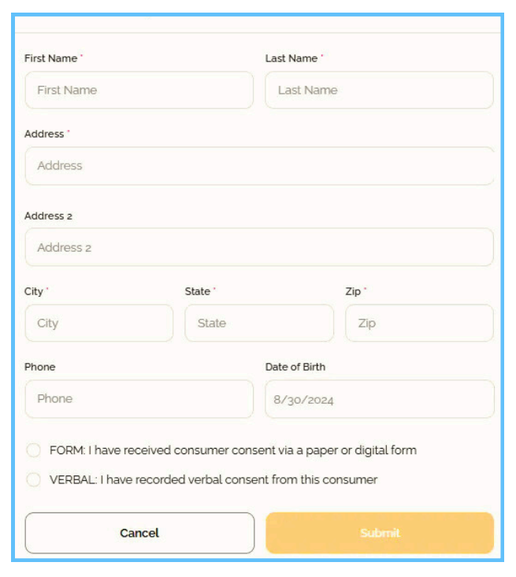Focus the Last Name text box
516x577 pixels.
click(x=380, y=91)
